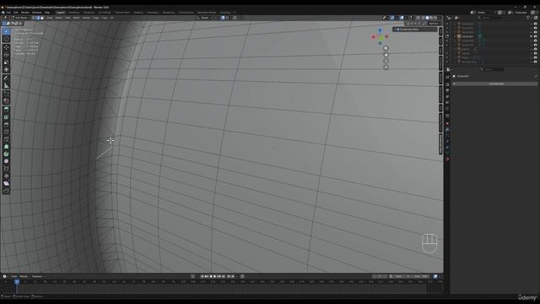
Task: Open the Edit Mode dropdown
Action: click(x=20, y=18)
